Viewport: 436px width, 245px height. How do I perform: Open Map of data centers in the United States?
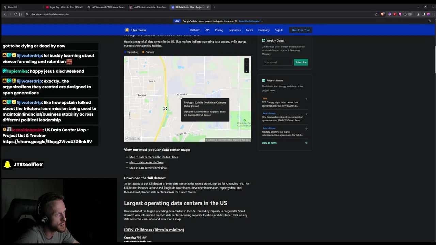click(x=154, y=157)
